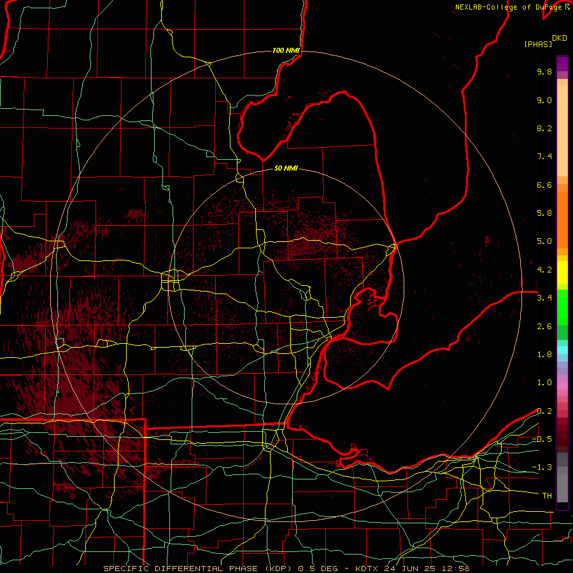This screenshot has width=573, height=573.
Task: Click the 2.6 scale value label
Action: point(544,327)
